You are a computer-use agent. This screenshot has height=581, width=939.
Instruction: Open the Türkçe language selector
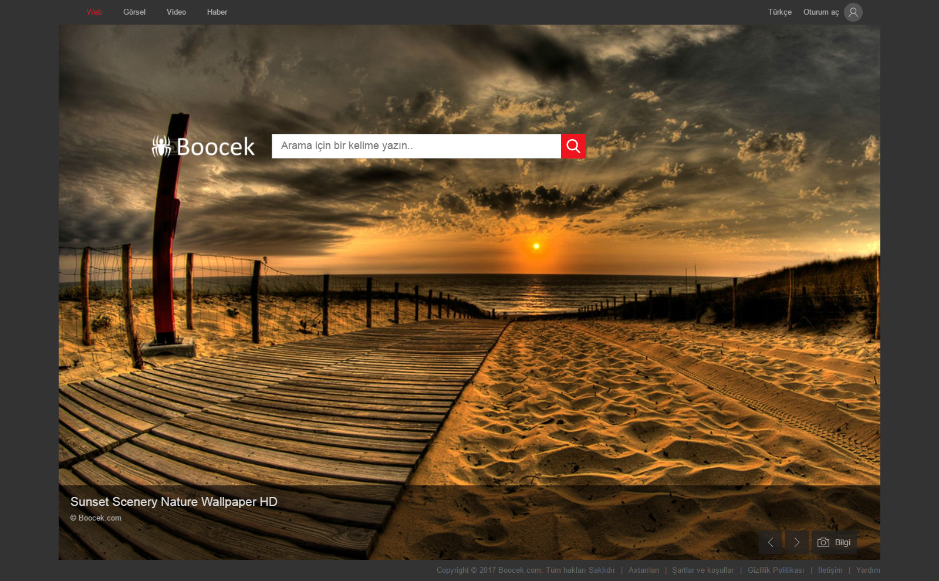779,12
